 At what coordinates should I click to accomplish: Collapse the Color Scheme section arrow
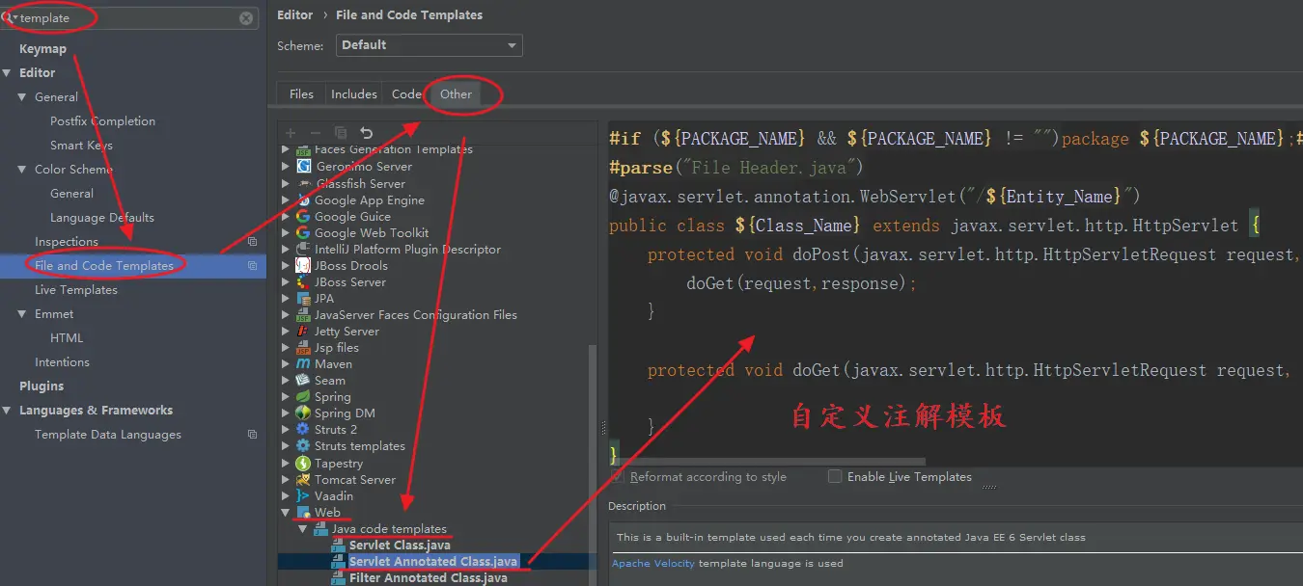23,170
